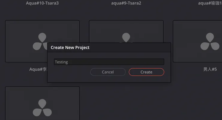Click the logo icon peeking above the dialog

tap(126, 37)
